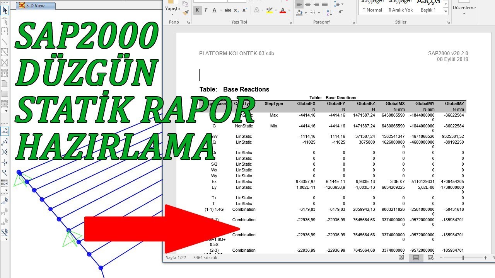The width and height of the screenshot is (495, 278).
Task: Expand the draw toolbar overflow arrow
Action: (x=6, y=111)
